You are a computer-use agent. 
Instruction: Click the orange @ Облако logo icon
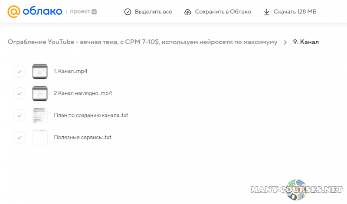coord(14,12)
